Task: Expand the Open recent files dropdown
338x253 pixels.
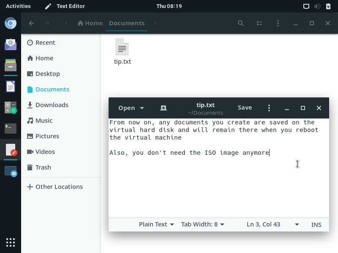Action: tap(142, 108)
